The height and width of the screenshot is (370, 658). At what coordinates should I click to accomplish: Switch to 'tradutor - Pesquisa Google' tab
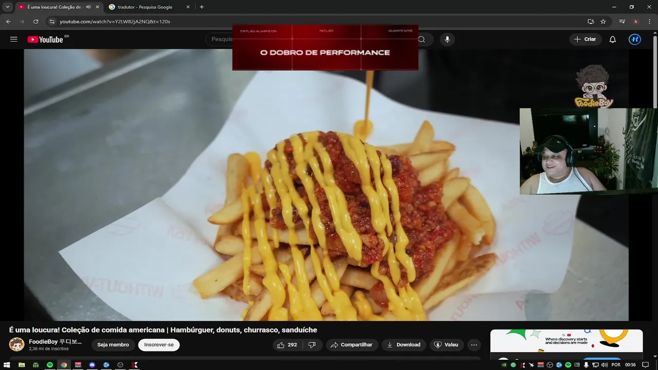coord(149,7)
